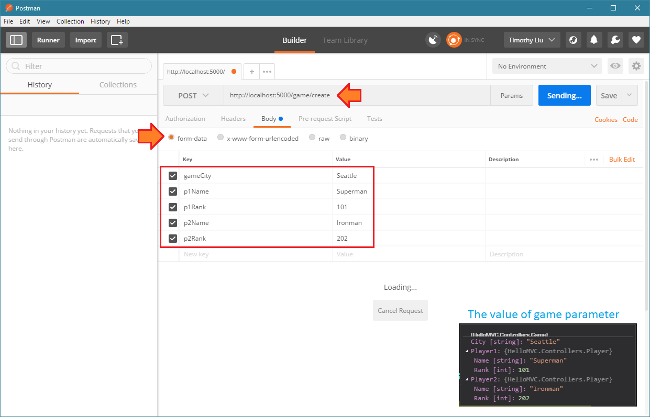Open the Headers tab
Screen dimensions: 650x417
pos(233,119)
